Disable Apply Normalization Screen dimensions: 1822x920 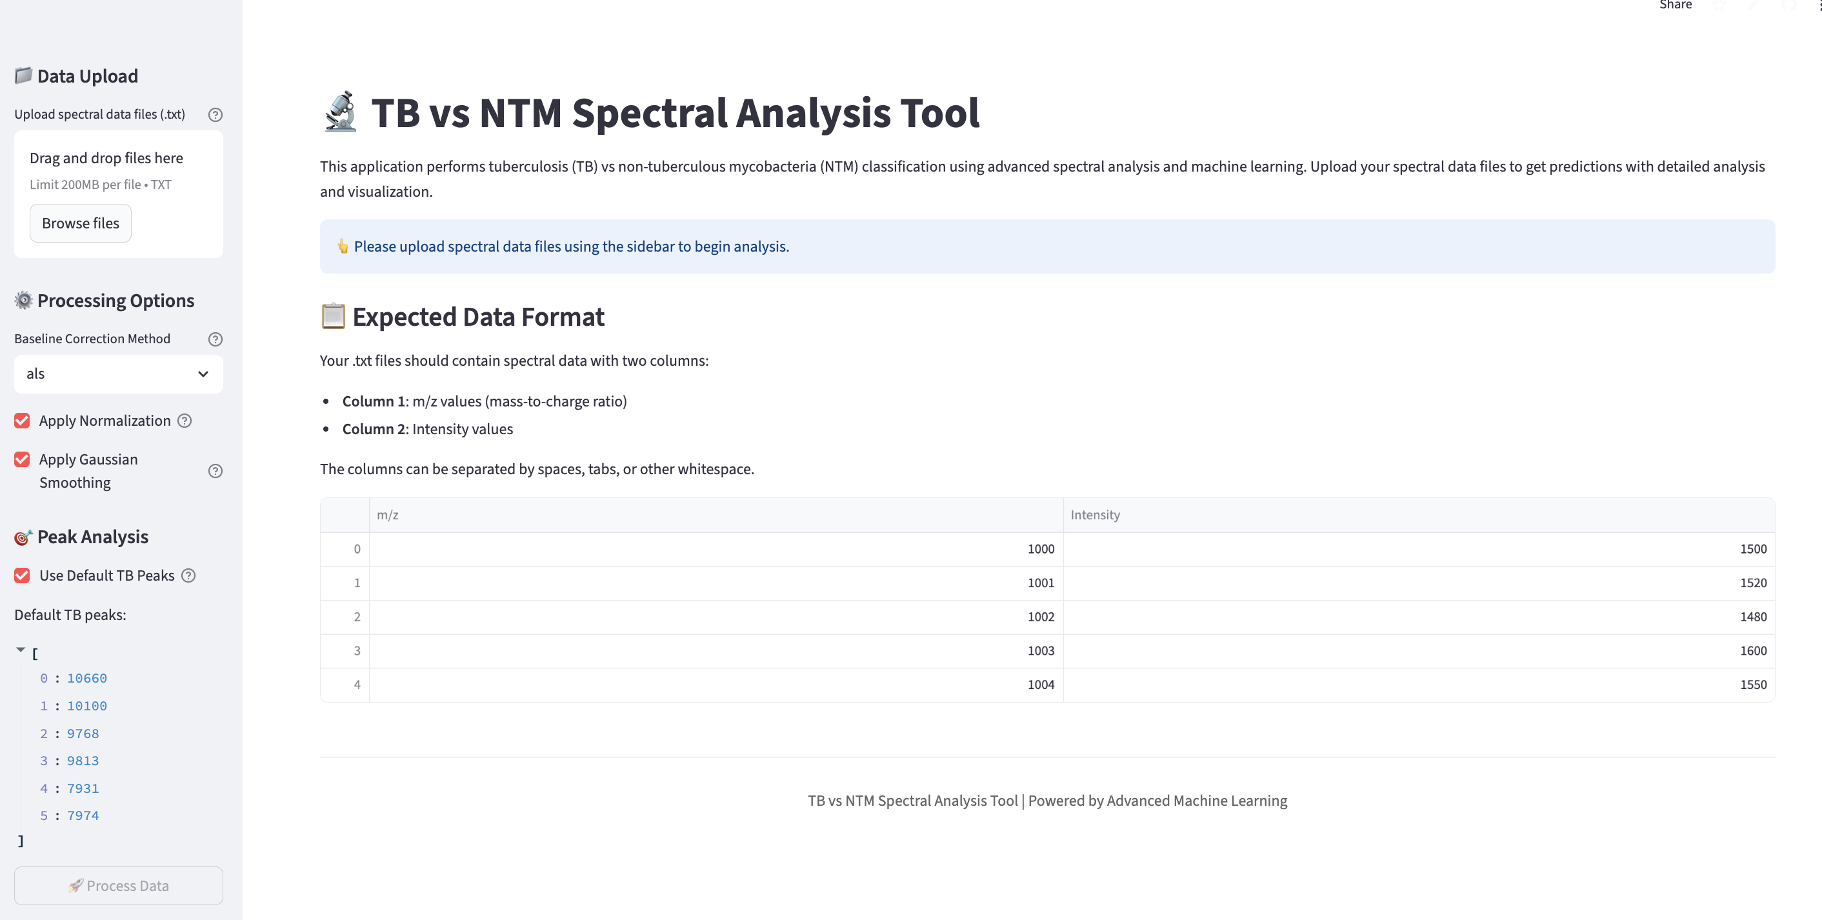21,420
